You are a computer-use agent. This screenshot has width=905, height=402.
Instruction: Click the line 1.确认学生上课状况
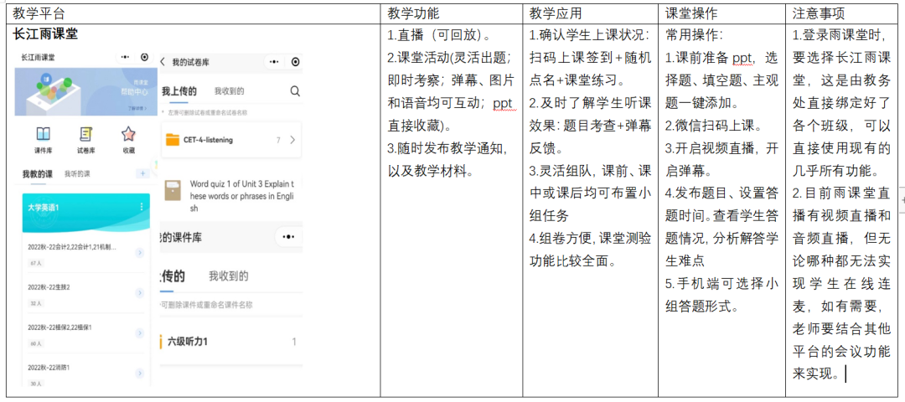(x=589, y=35)
